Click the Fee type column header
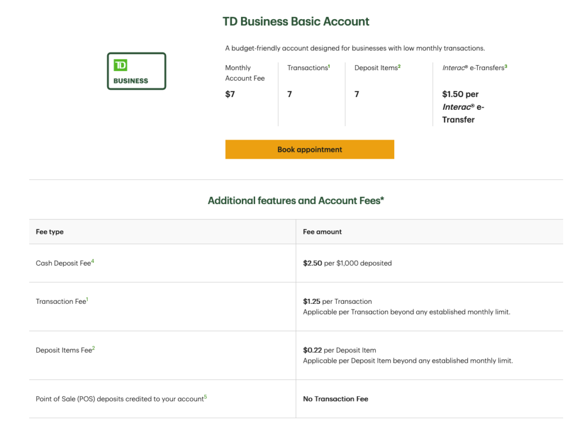Screen dimensions: 575x430 (49, 232)
